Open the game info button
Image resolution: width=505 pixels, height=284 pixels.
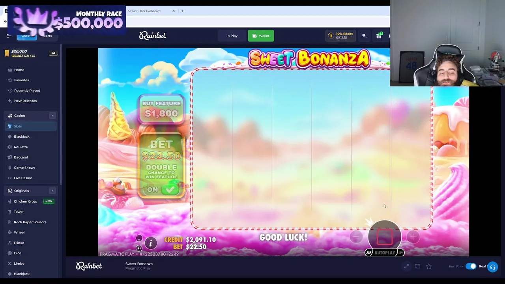(x=150, y=243)
